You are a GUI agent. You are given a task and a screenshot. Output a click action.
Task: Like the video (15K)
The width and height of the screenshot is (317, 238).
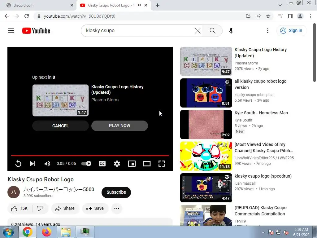pos(20,209)
